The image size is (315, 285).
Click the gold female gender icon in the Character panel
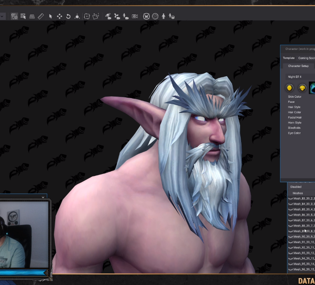(302, 88)
